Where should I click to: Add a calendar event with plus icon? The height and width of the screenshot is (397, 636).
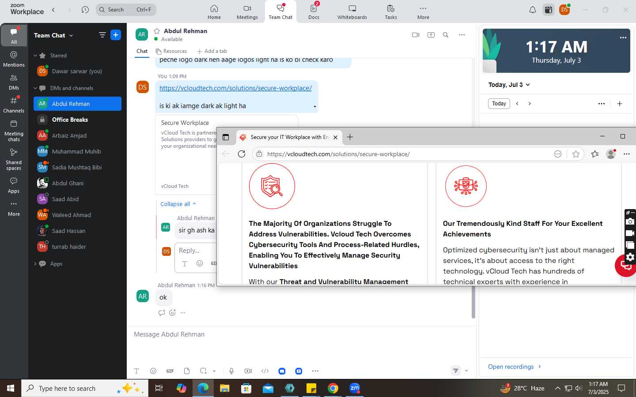tap(620, 104)
